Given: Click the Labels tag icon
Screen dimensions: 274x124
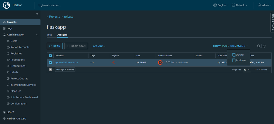Looking at the screenshot, I should pos(8,72).
